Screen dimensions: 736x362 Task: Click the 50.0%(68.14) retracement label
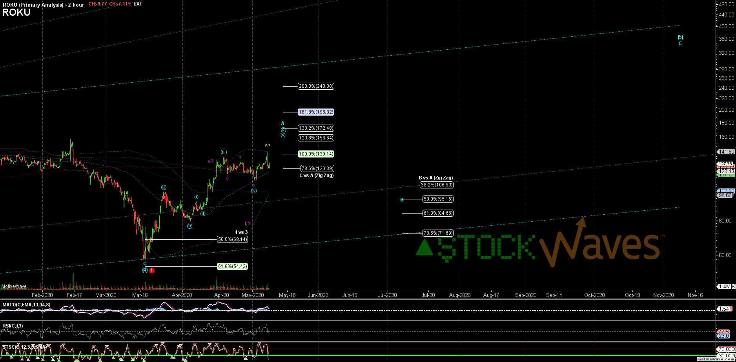[x=233, y=239]
